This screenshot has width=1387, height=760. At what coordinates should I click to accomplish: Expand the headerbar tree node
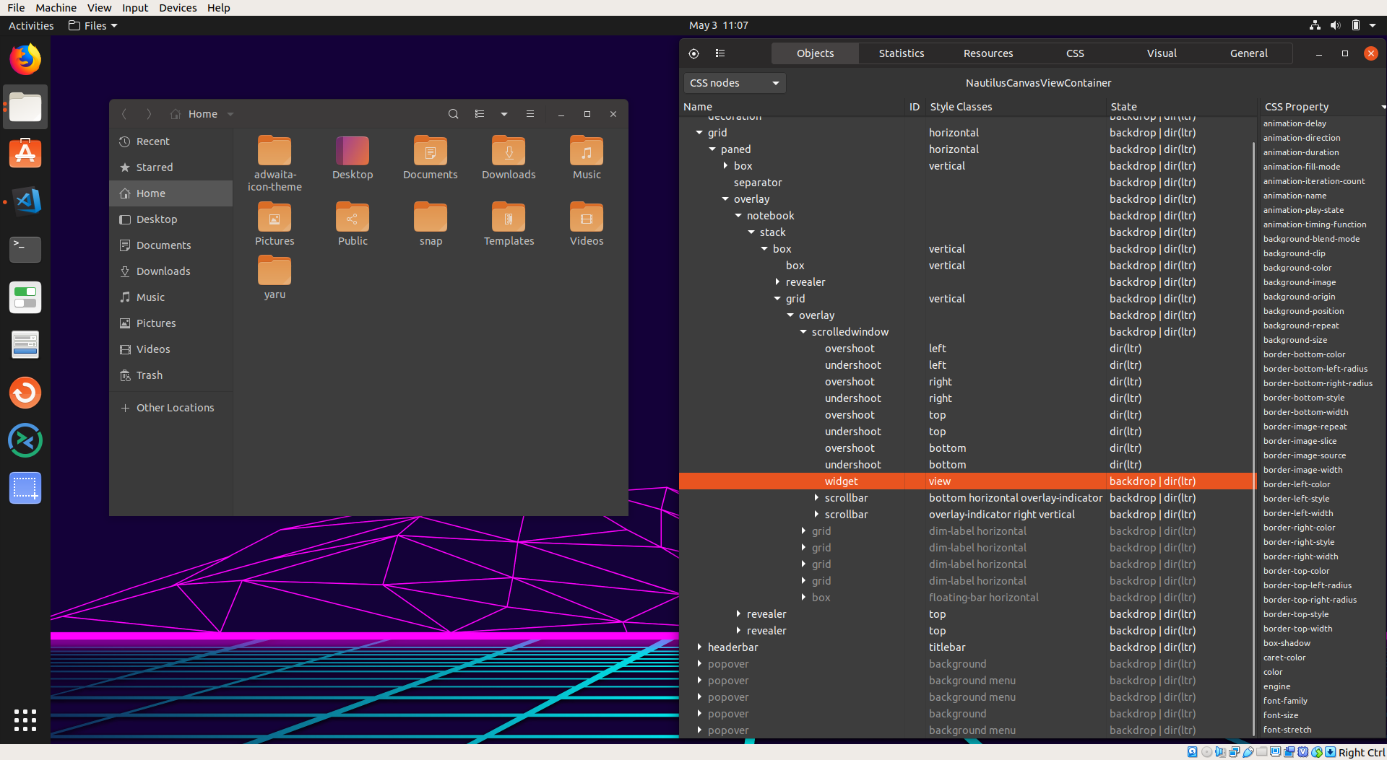tap(699, 647)
